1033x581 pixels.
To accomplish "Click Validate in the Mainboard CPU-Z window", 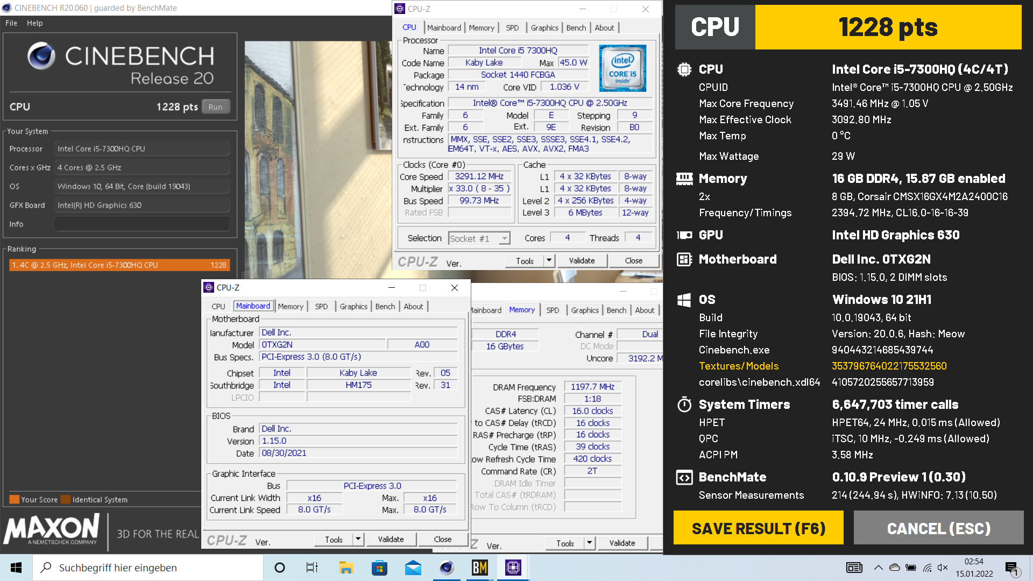I will tap(391, 539).
